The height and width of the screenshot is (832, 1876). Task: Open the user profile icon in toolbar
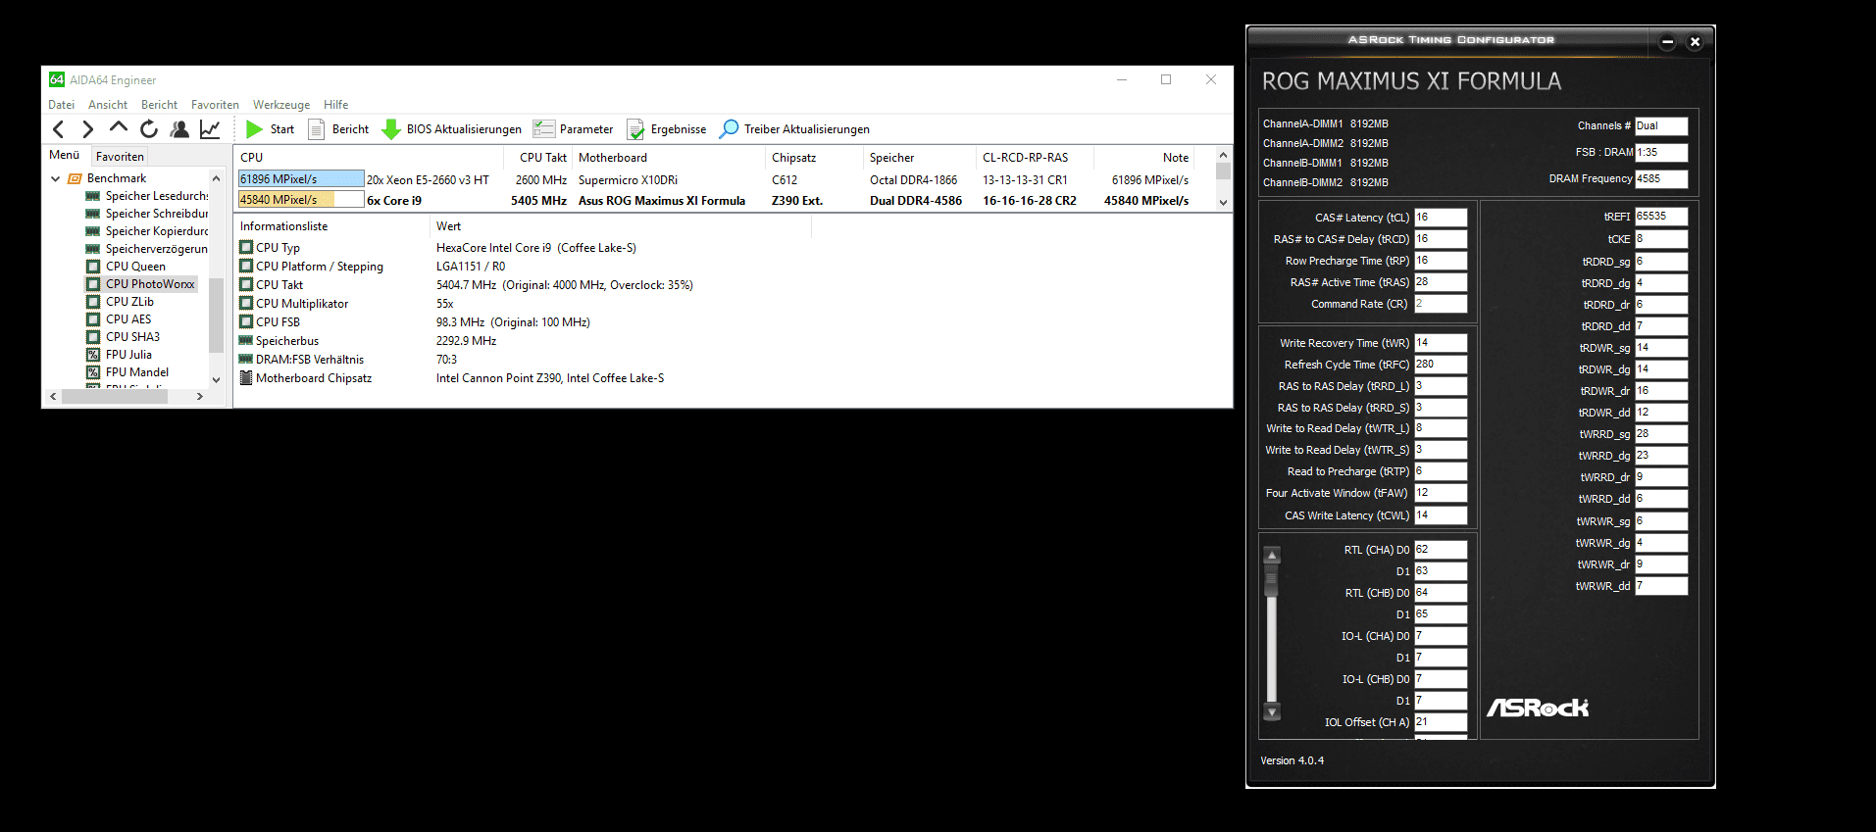179,129
